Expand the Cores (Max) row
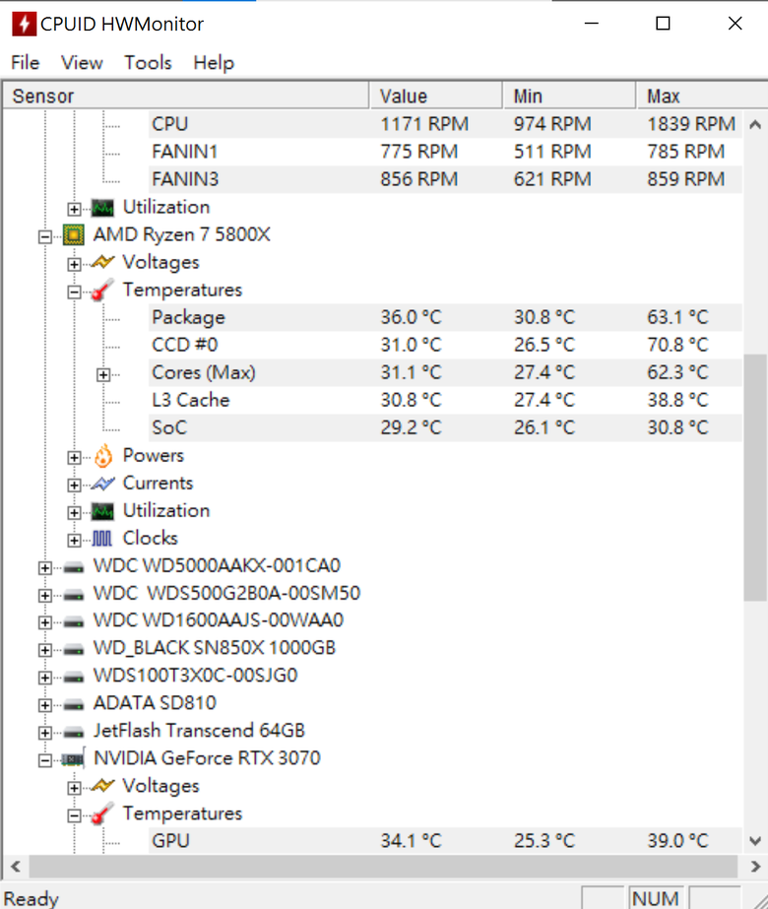The height and width of the screenshot is (909, 768). click(103, 374)
